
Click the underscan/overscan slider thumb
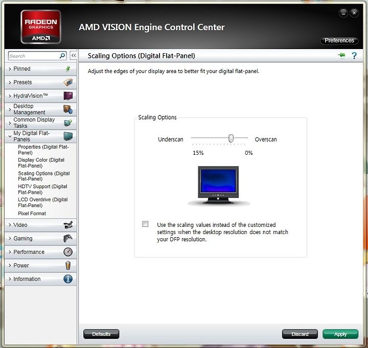click(231, 138)
